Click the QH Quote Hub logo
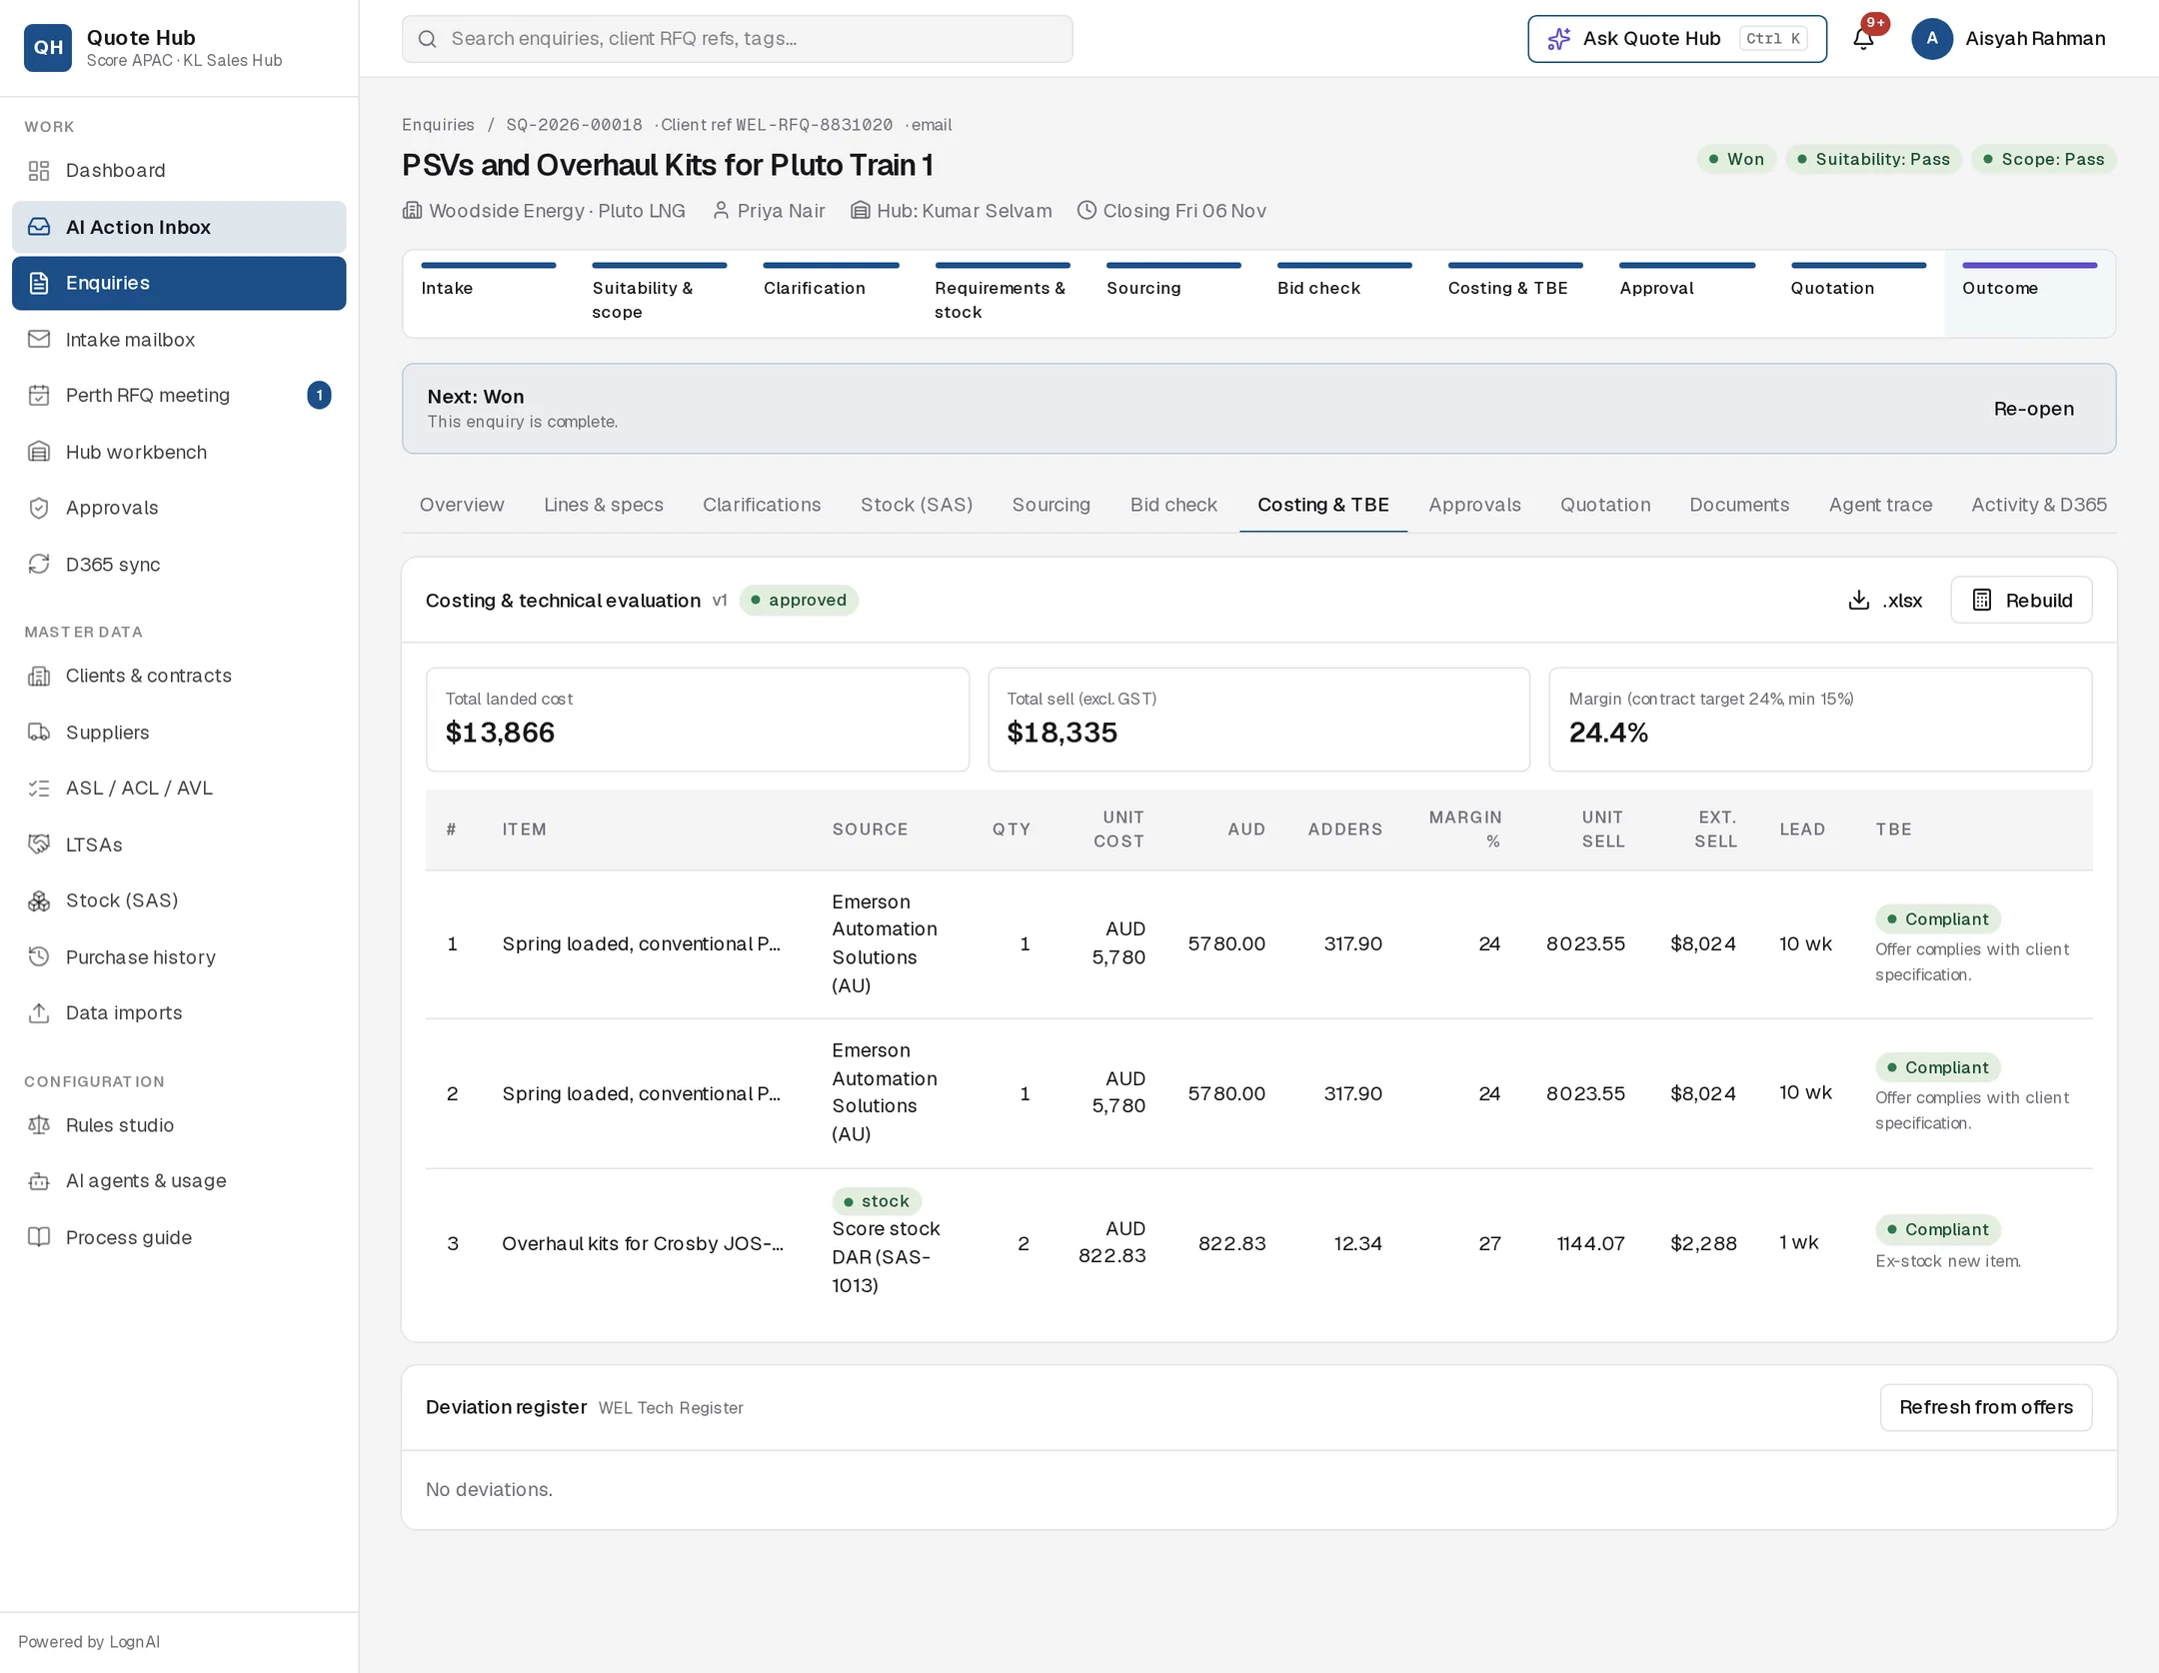The width and height of the screenshot is (2159, 1673). (x=48, y=47)
